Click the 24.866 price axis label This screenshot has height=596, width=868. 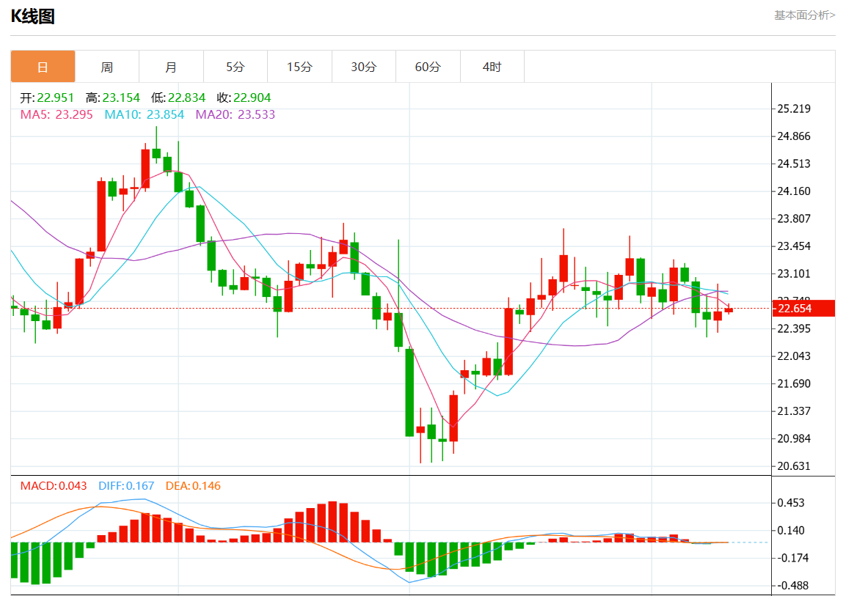click(794, 136)
